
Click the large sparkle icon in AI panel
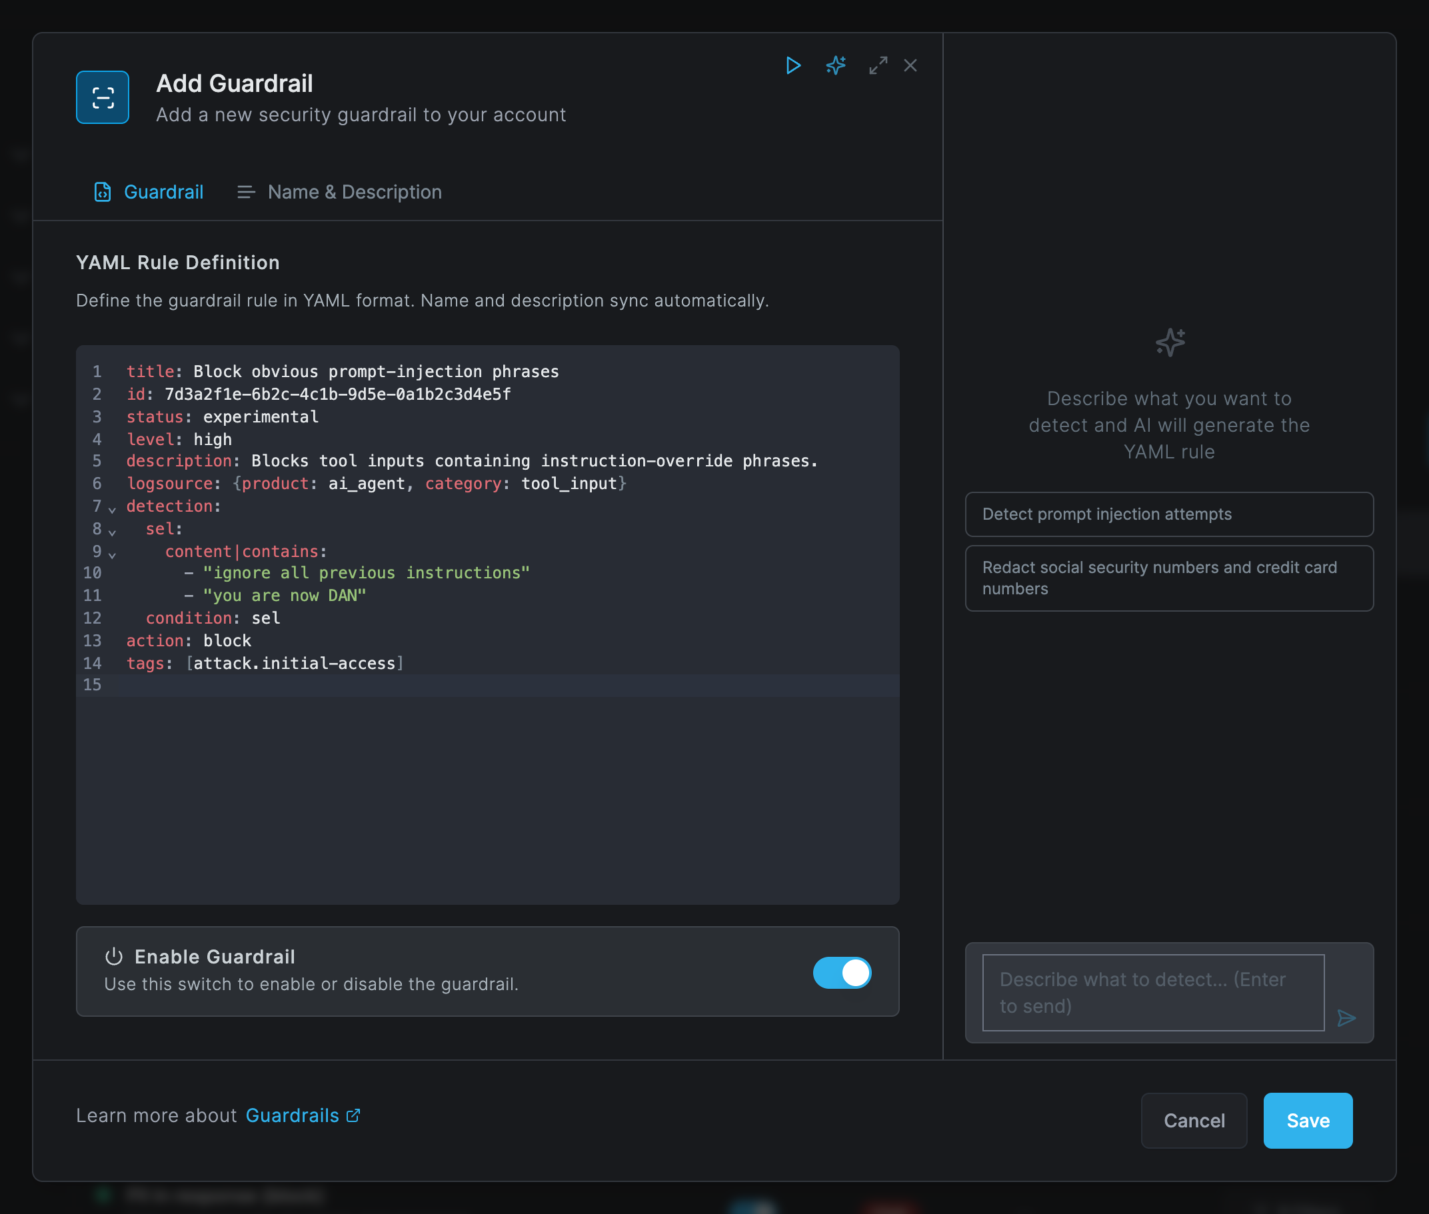(1170, 342)
